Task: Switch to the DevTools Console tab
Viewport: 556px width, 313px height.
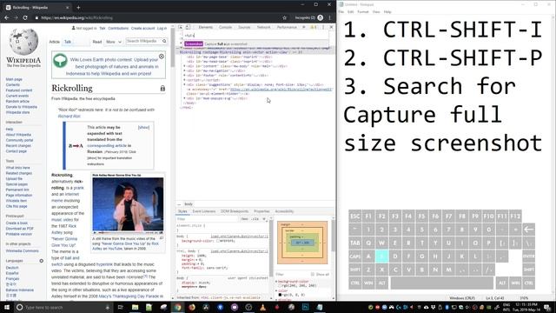Action: point(225,27)
